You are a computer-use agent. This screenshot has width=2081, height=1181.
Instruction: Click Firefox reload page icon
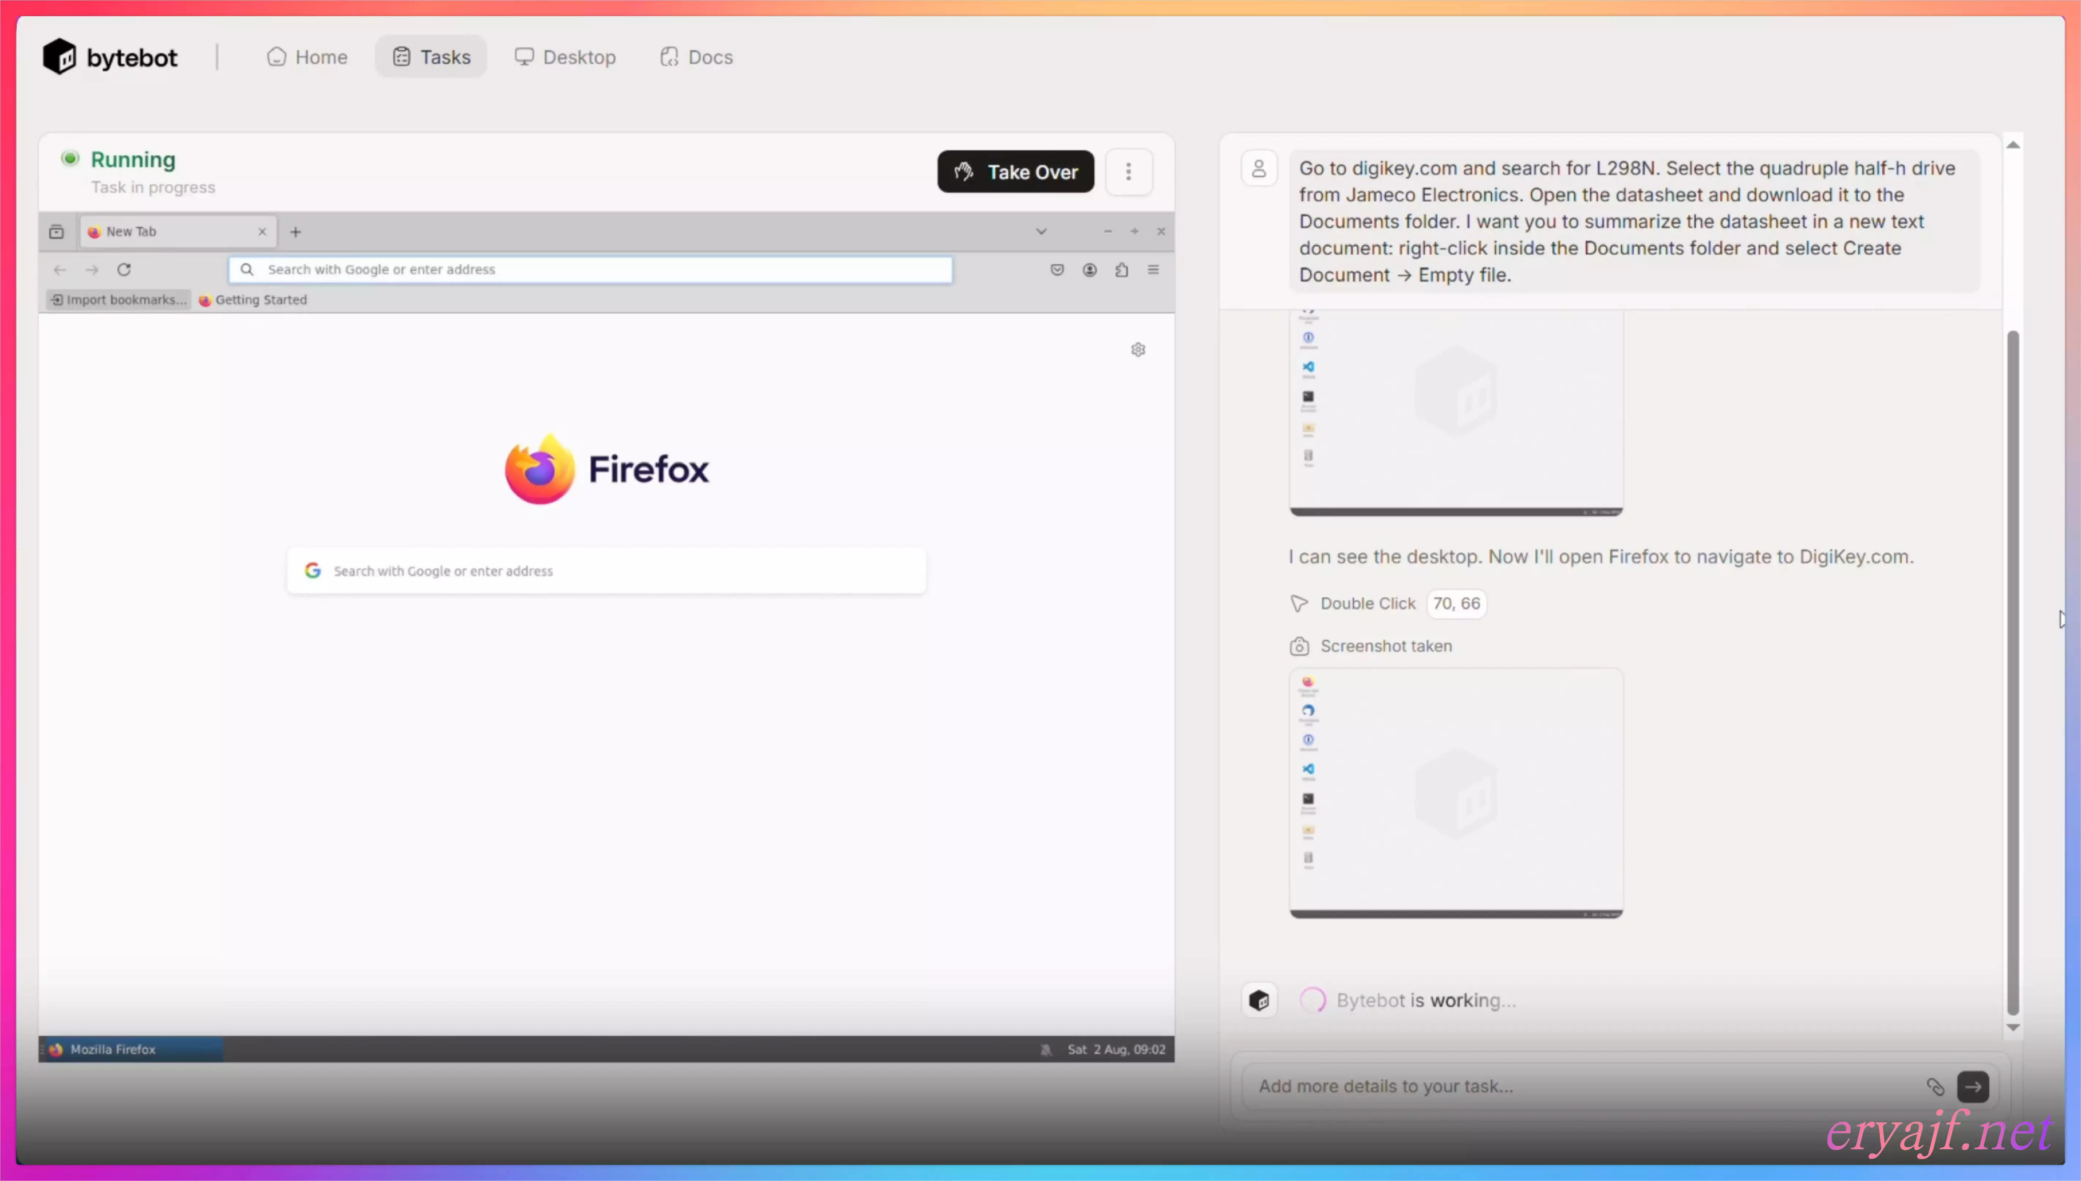point(124,269)
